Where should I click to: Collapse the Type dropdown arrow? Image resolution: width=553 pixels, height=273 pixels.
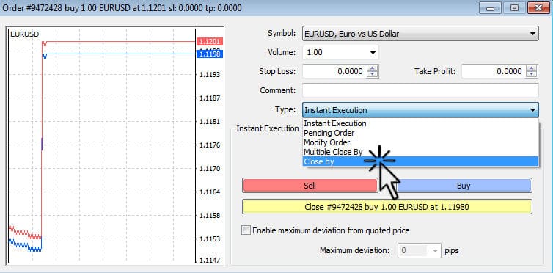pyautogui.click(x=532, y=110)
